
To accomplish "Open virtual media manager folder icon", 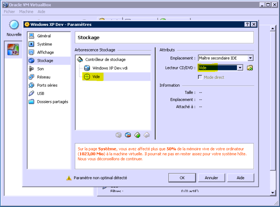I will pyautogui.click(x=250, y=68).
